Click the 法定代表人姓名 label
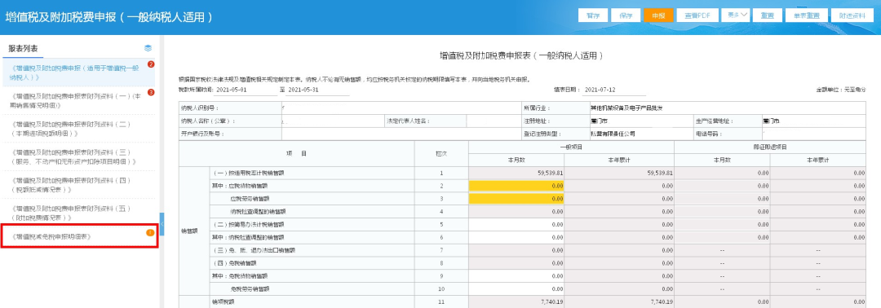This screenshot has height=308, width=881. (409, 121)
